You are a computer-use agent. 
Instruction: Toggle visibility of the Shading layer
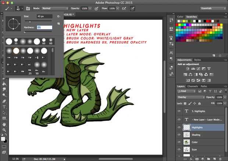(x=179, y=135)
